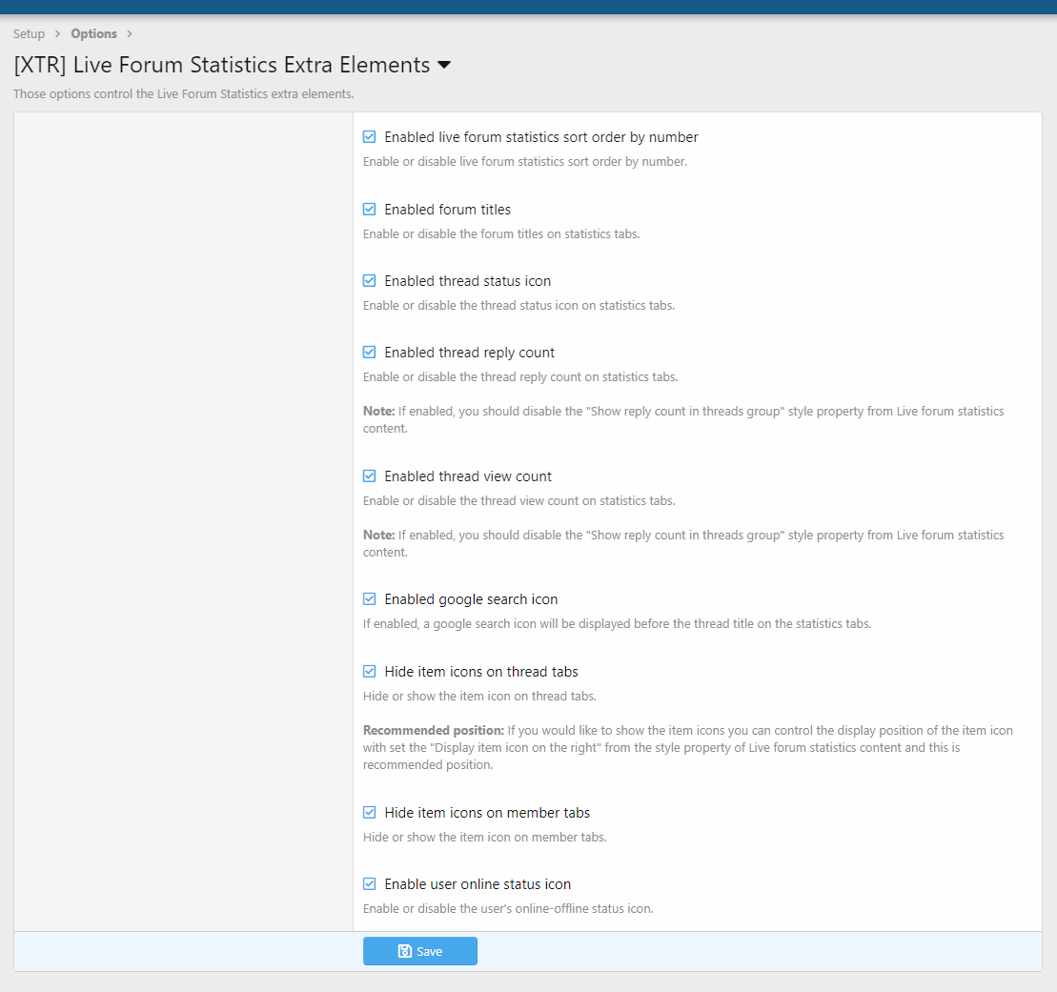Expand the dropdown caret beside the page title

[444, 66]
